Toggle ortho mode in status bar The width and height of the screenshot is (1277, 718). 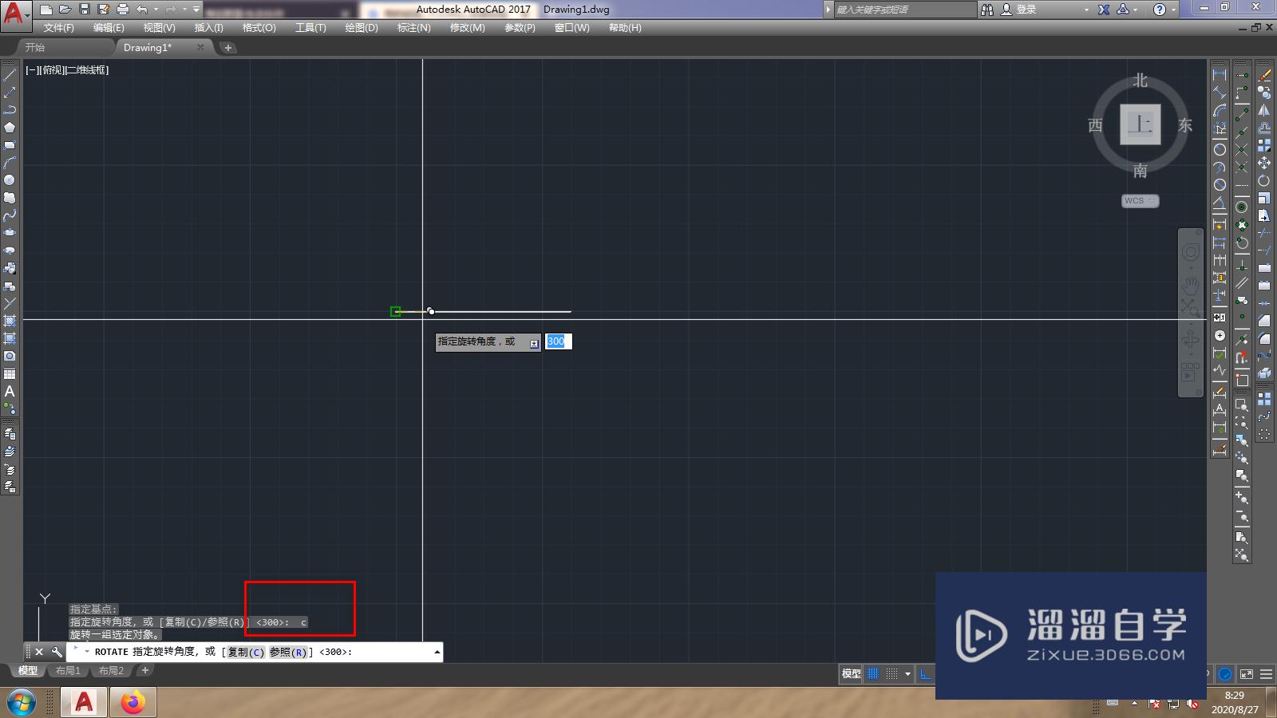click(925, 674)
